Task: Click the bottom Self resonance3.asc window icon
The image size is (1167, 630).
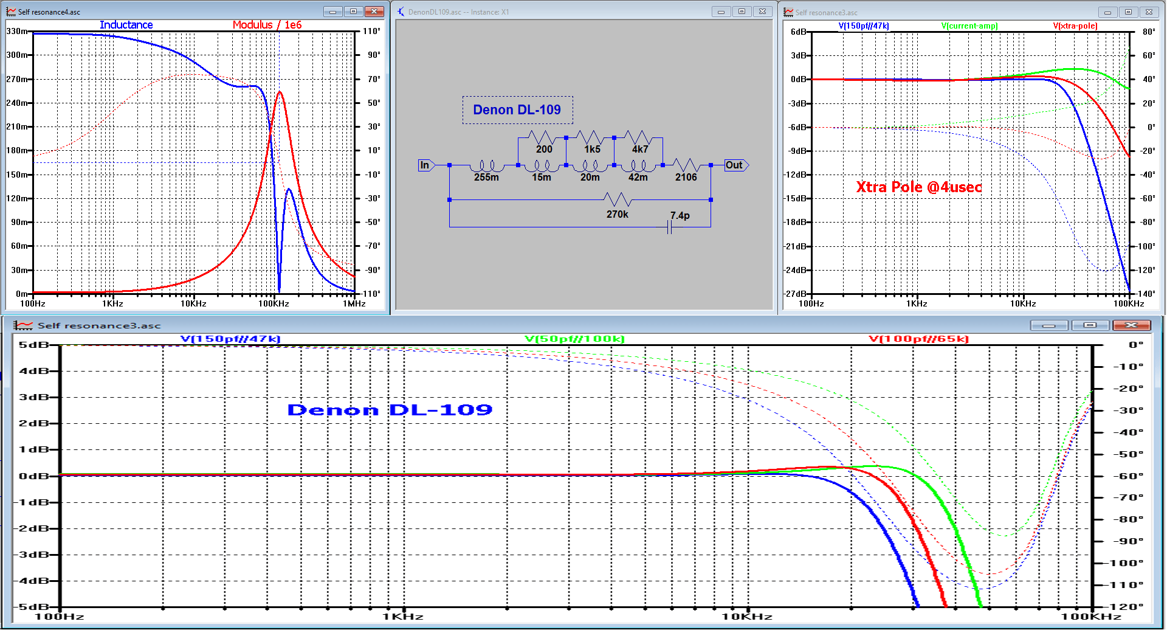Action: click(x=23, y=325)
